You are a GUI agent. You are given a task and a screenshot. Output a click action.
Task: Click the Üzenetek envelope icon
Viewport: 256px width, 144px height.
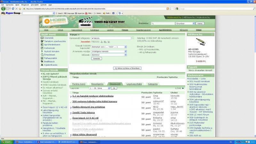[42, 38]
